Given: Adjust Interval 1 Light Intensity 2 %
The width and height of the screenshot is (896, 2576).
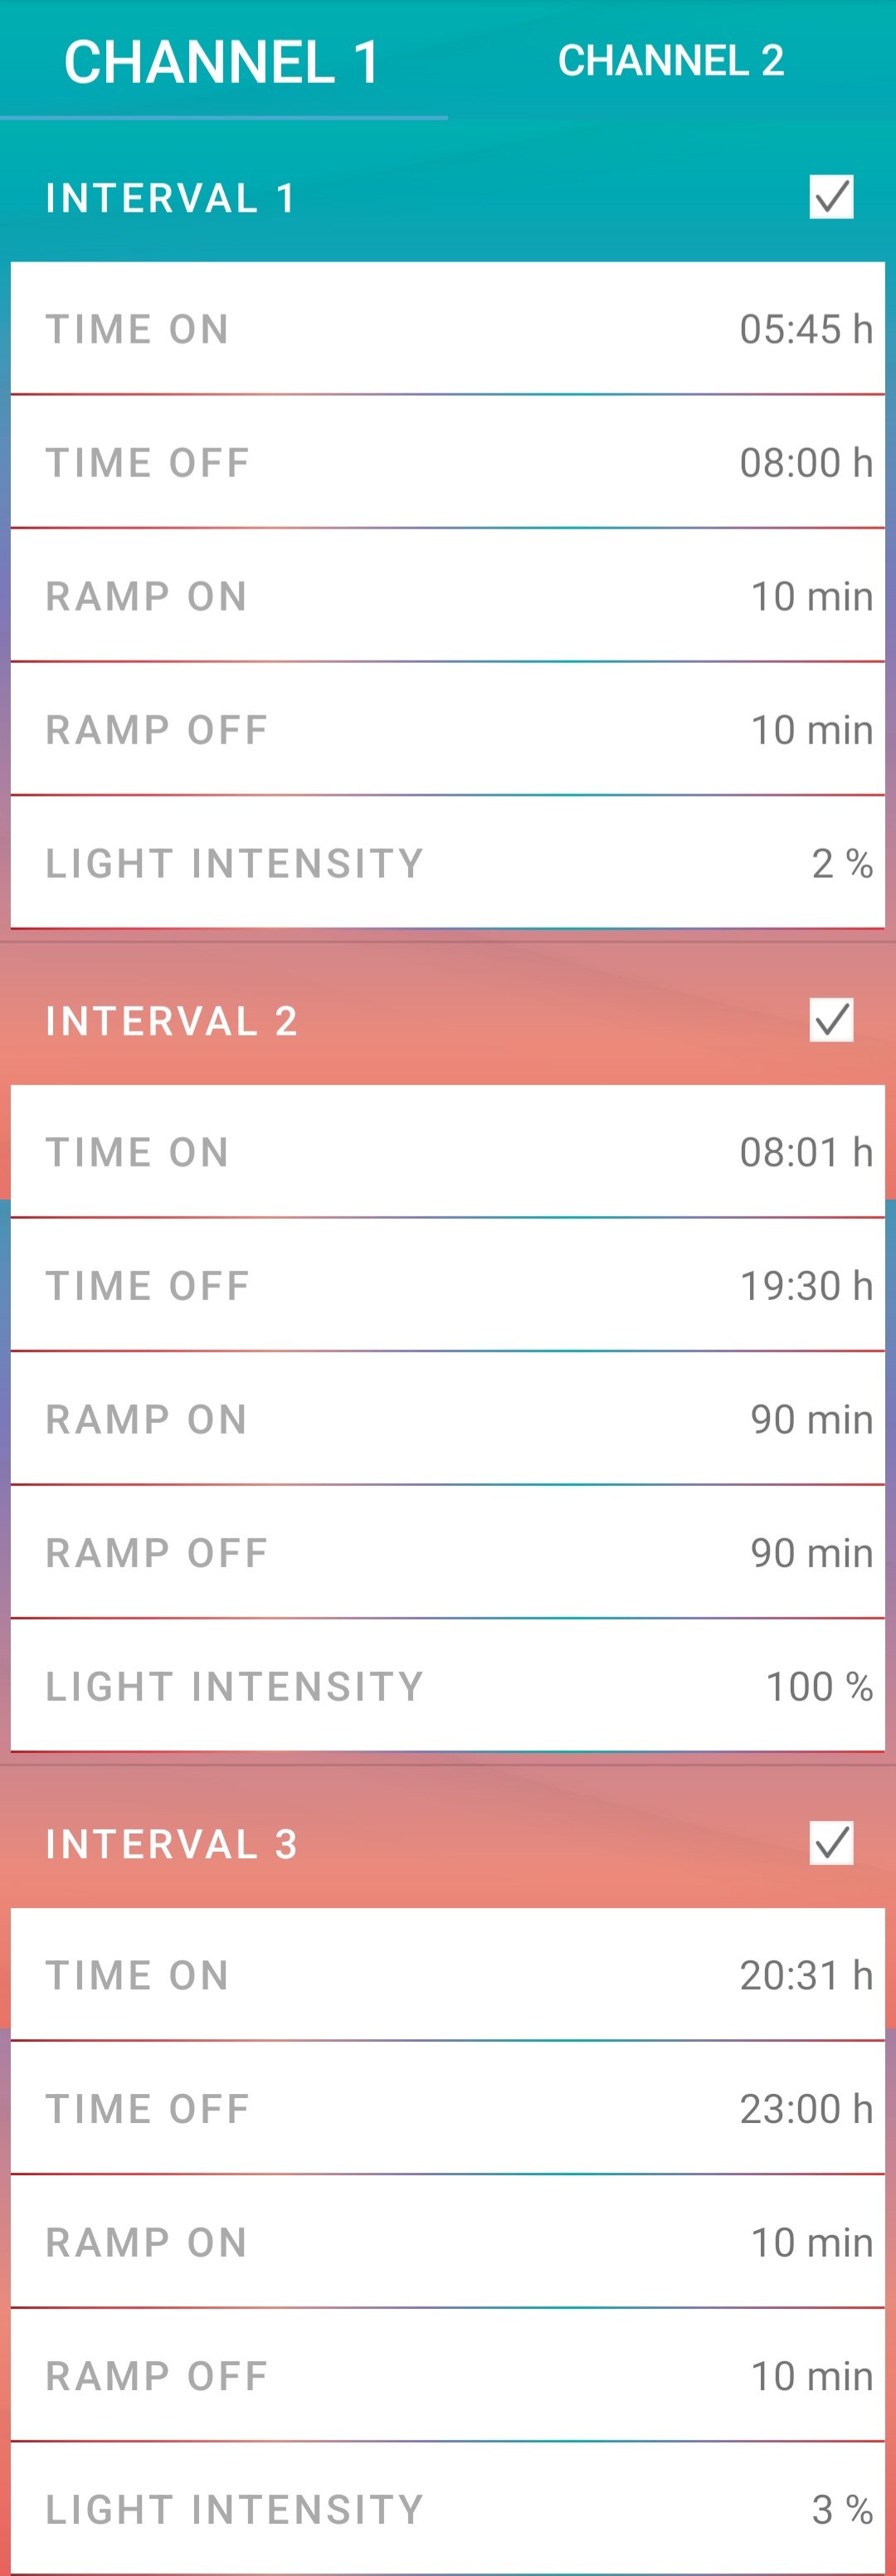Looking at the screenshot, I should (448, 863).
